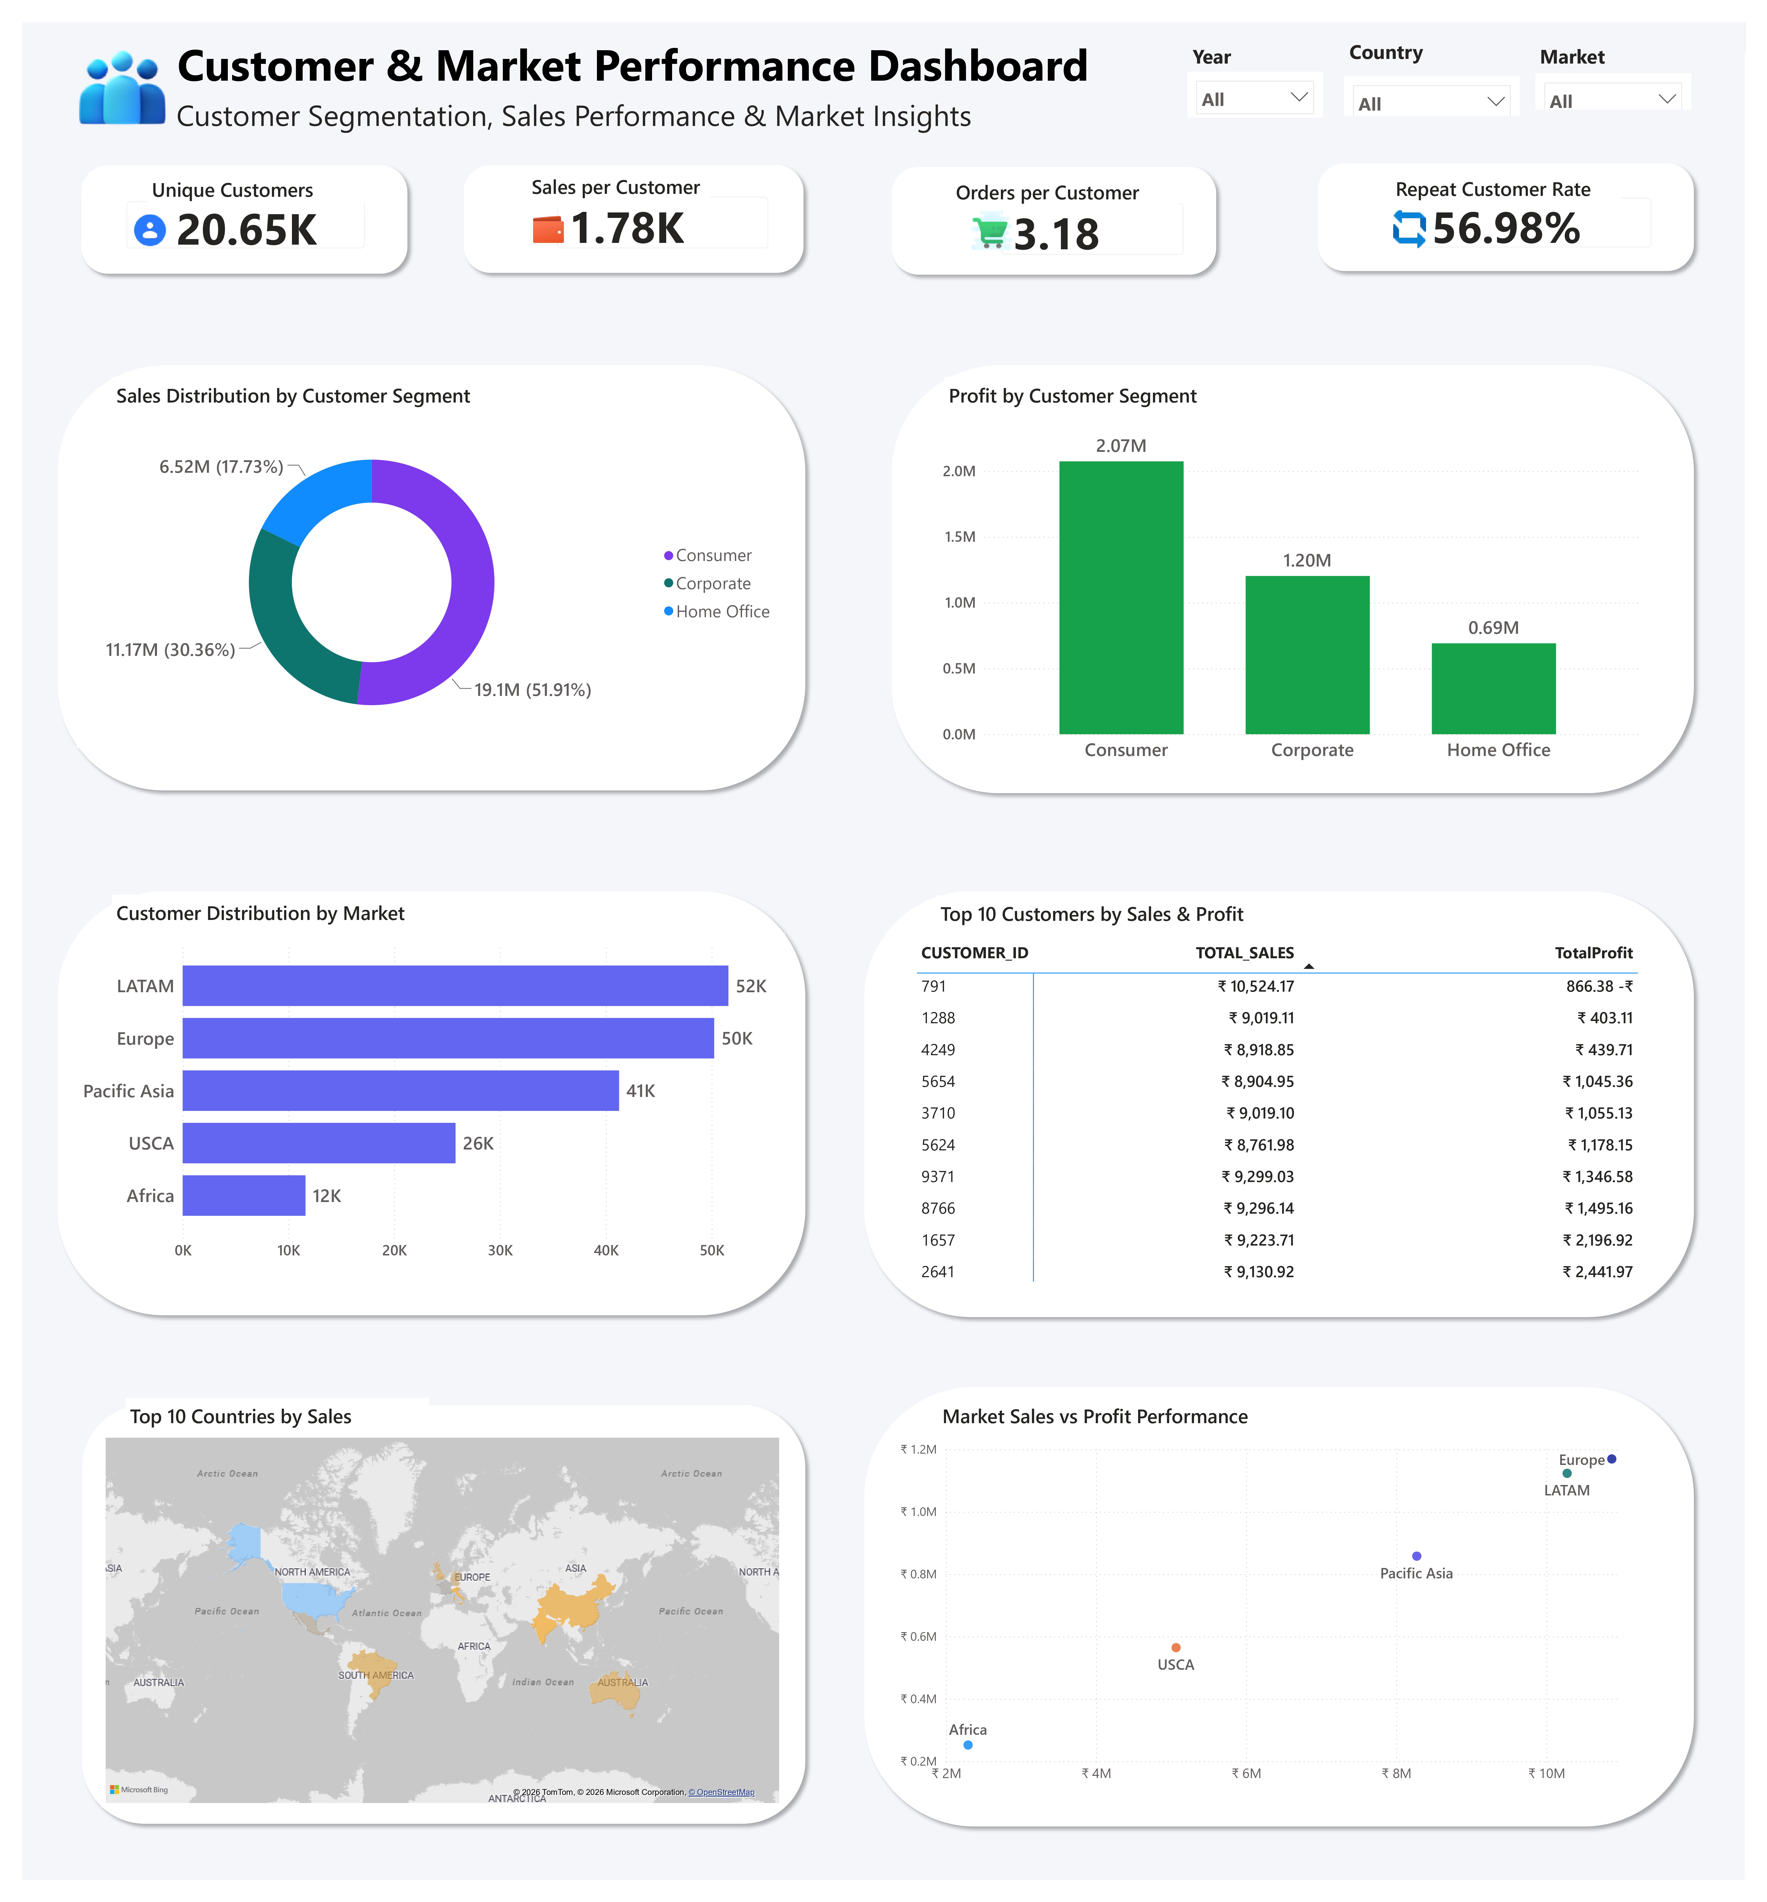Select Consumer legend color marker
This screenshot has height=1902, width=1767.
(668, 555)
